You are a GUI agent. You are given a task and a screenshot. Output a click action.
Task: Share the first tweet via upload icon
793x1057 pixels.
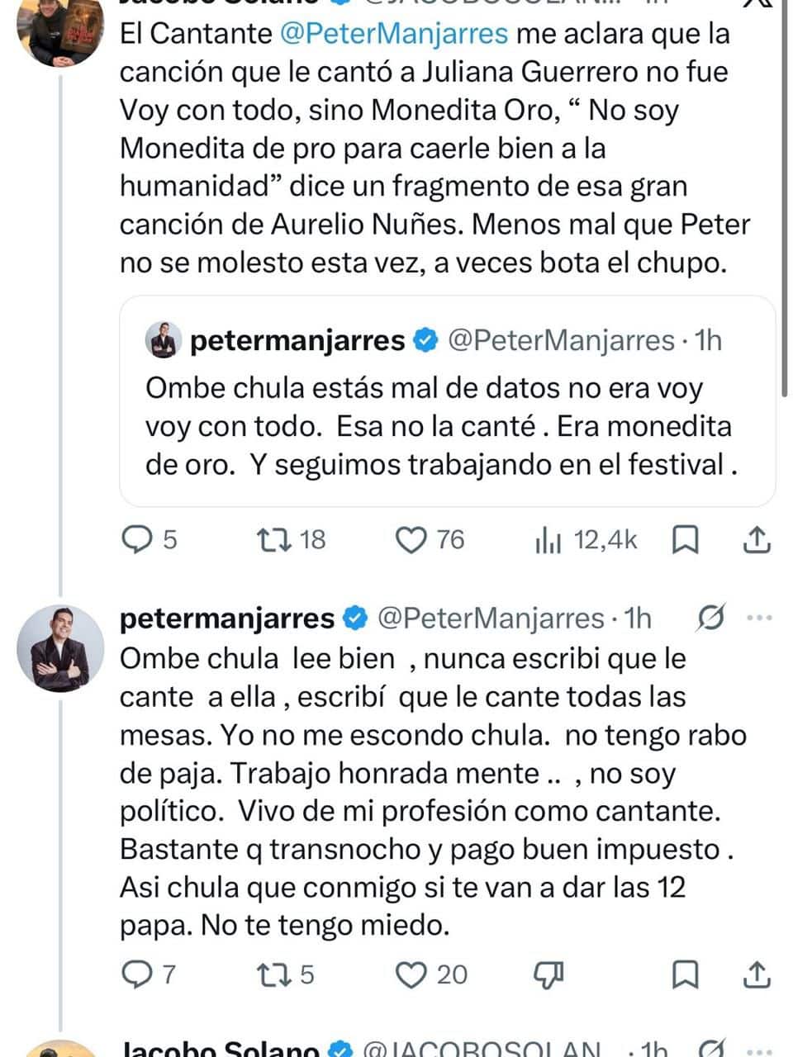click(757, 540)
